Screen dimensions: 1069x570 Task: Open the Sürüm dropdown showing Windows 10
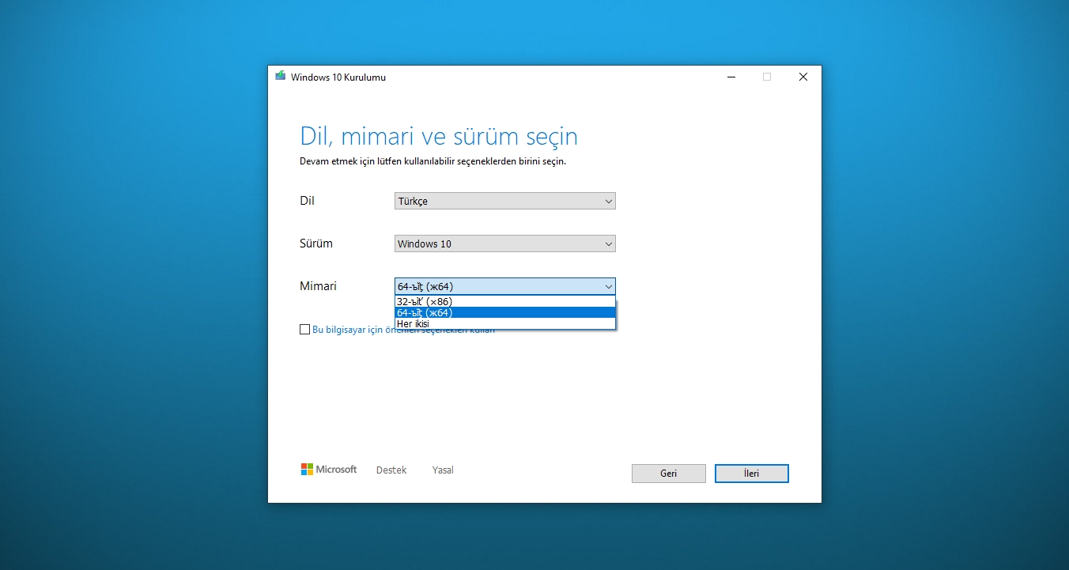click(x=505, y=243)
